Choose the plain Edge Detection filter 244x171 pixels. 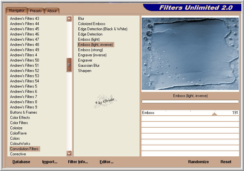pyautogui.click(x=90, y=34)
